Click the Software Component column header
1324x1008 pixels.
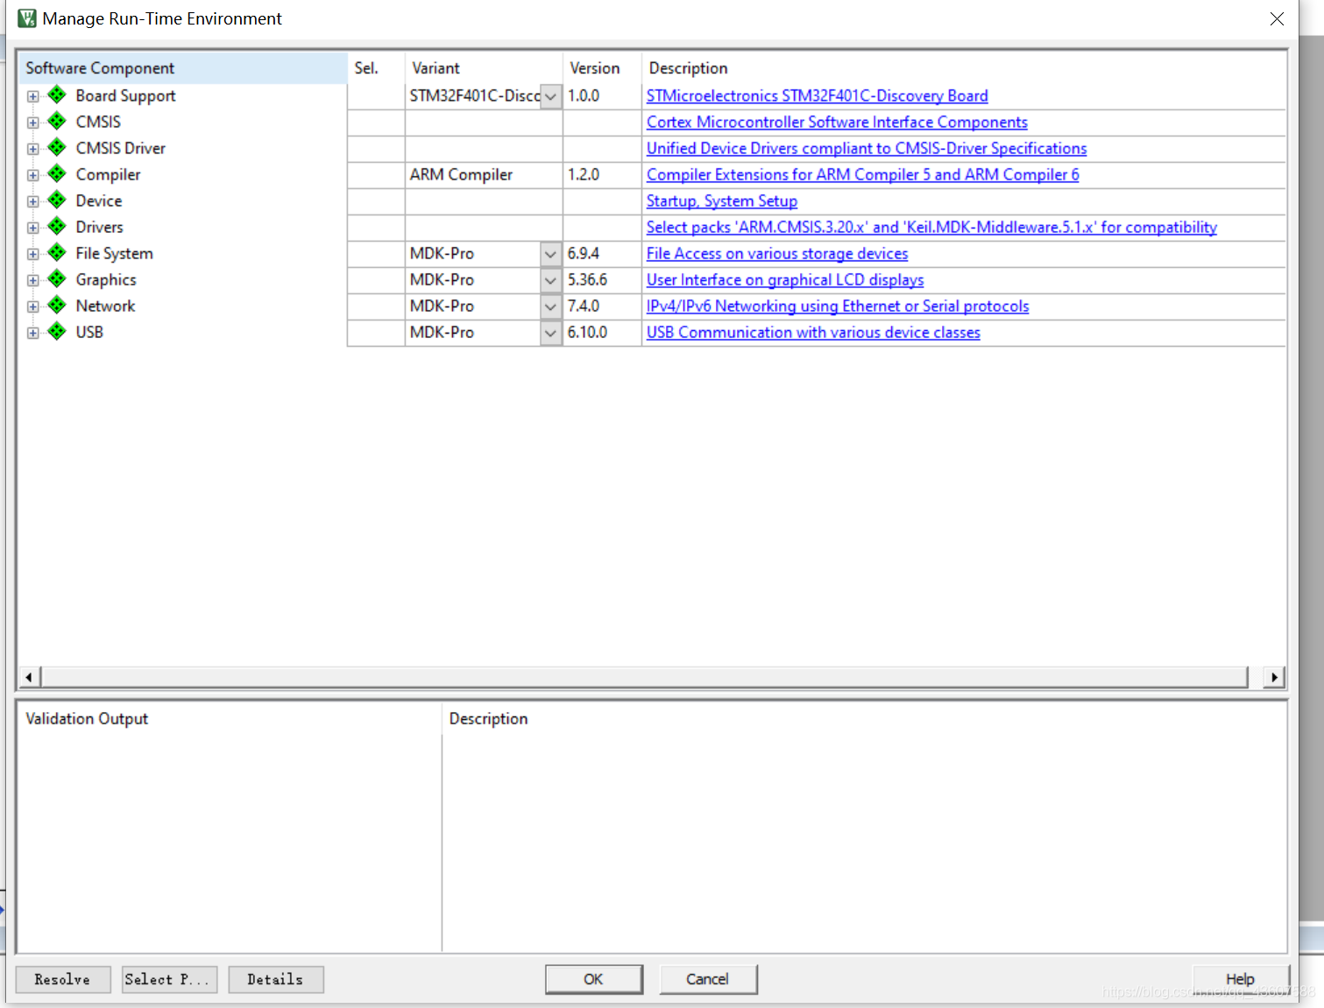tap(182, 68)
